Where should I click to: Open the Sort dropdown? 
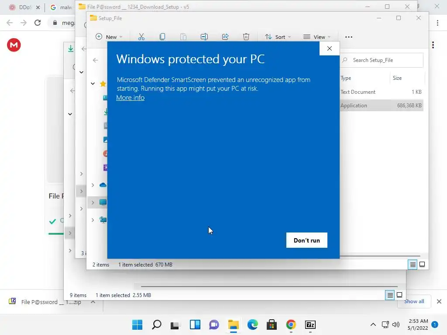tap(278, 37)
